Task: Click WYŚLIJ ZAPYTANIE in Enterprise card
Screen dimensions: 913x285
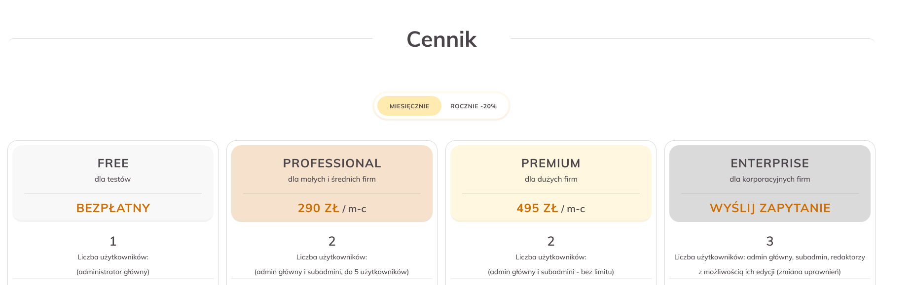Action: coord(770,208)
